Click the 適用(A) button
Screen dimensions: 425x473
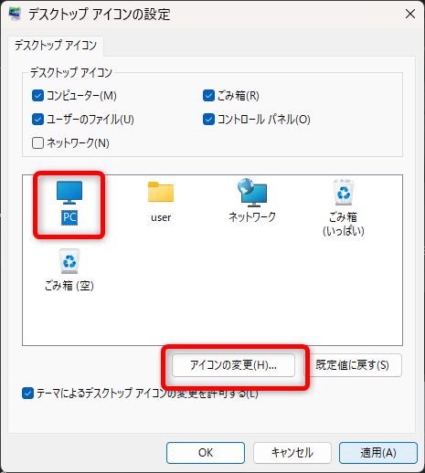point(378,453)
